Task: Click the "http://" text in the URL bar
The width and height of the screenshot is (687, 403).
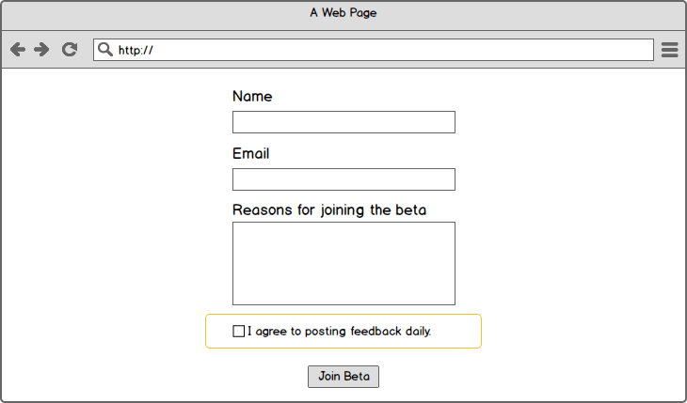Action: [x=136, y=51]
